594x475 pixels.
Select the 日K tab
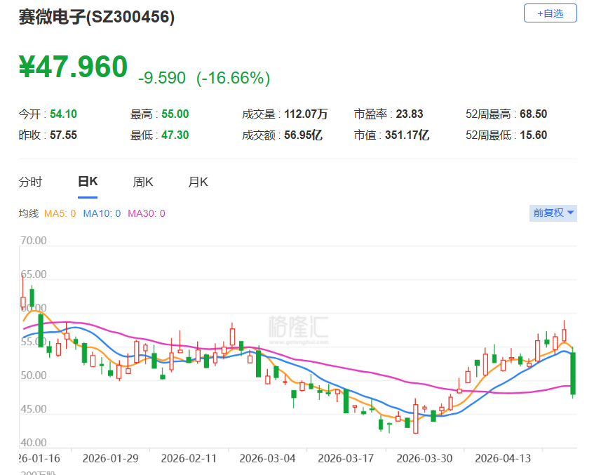pos(88,182)
